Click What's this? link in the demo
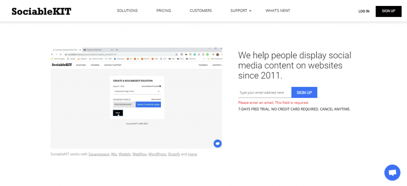The image size is (407, 186). point(156,100)
